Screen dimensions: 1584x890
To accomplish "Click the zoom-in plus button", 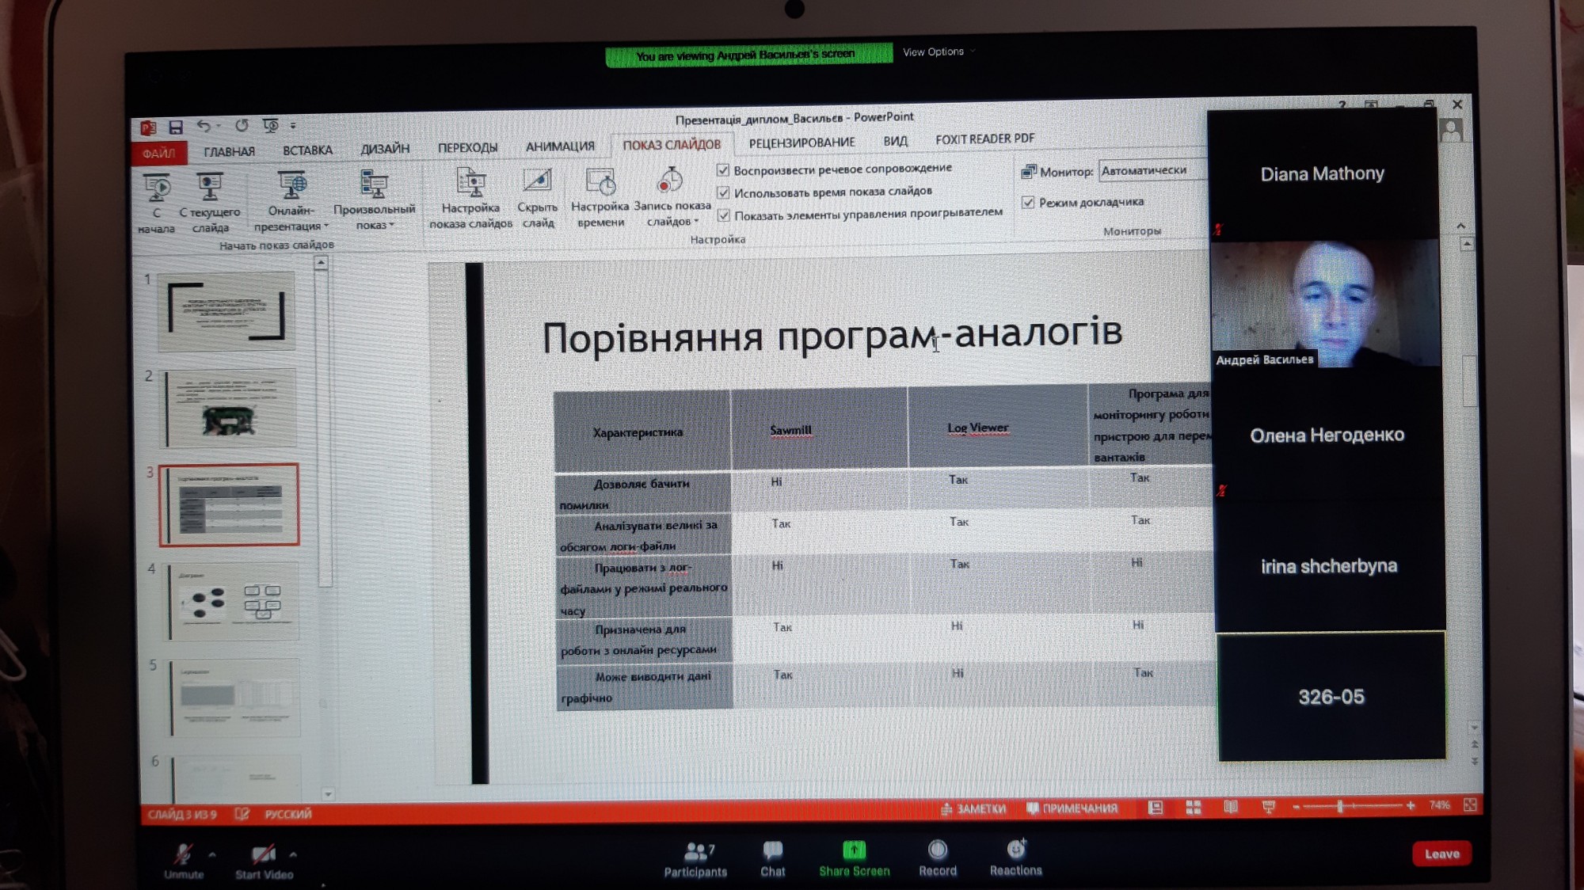I will [x=1411, y=805].
